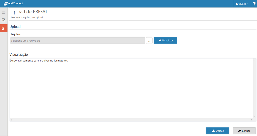Click the Visualização section heading

pyautogui.click(x=19, y=54)
